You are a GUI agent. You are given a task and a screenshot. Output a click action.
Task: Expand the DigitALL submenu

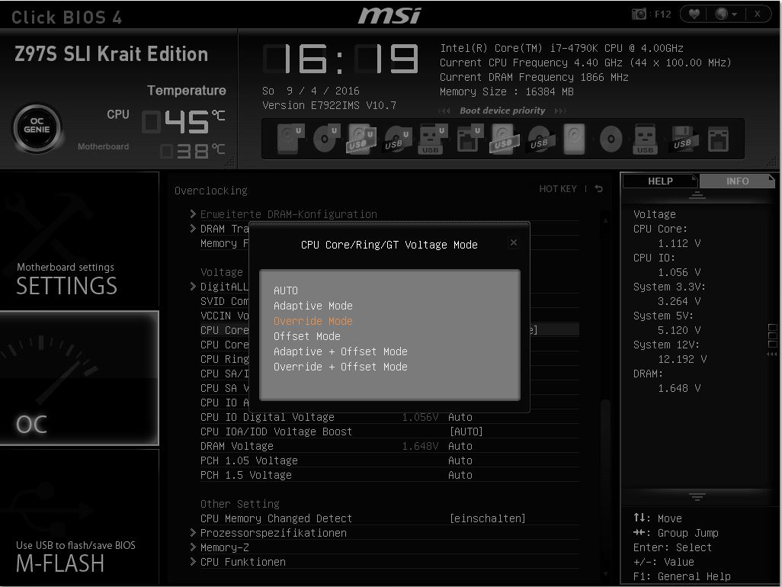point(220,287)
